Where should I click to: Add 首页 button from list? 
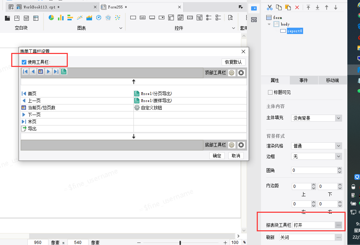coord(77,94)
